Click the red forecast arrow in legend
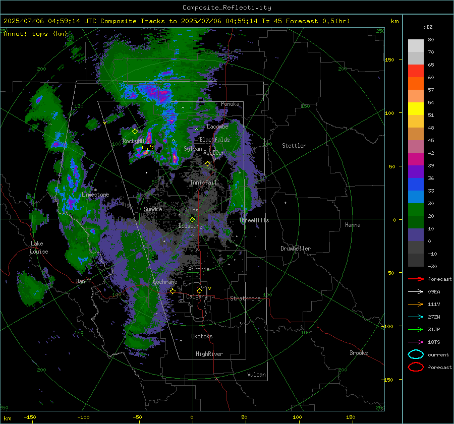 coord(416,279)
